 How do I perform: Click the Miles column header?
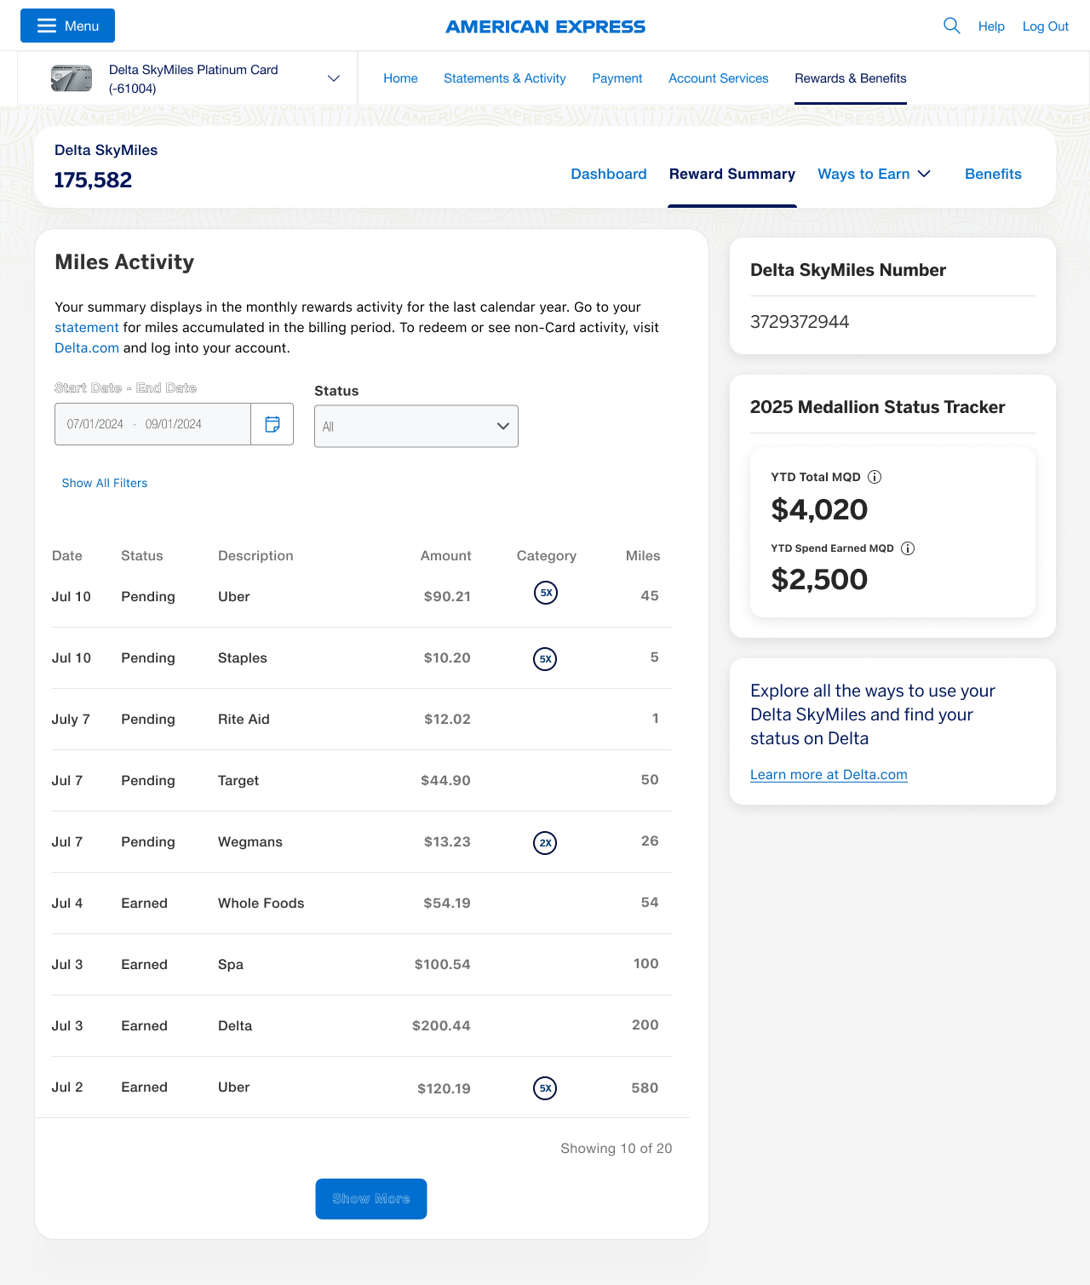click(x=643, y=556)
